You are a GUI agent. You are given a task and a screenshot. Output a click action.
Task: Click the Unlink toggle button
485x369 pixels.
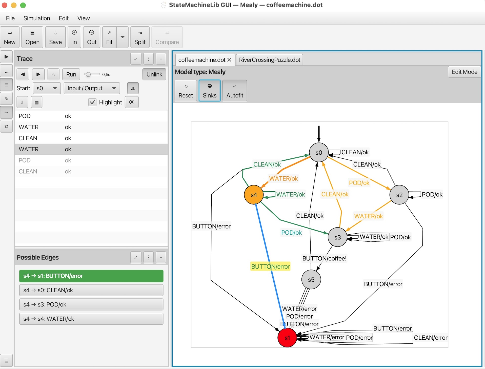pos(154,74)
